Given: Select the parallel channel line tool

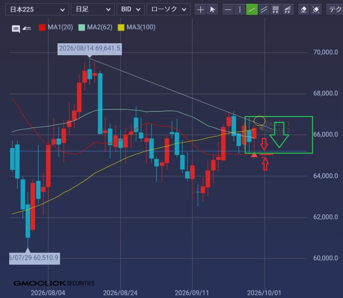Looking at the screenshot, I should coord(264,10).
